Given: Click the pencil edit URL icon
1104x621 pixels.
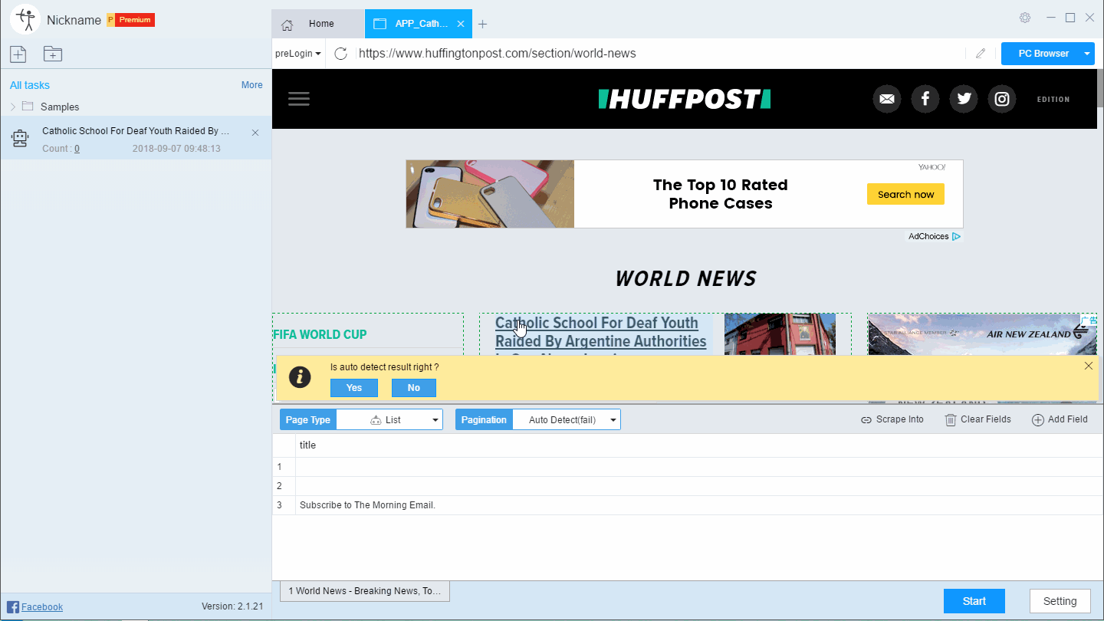Looking at the screenshot, I should pyautogui.click(x=980, y=54).
